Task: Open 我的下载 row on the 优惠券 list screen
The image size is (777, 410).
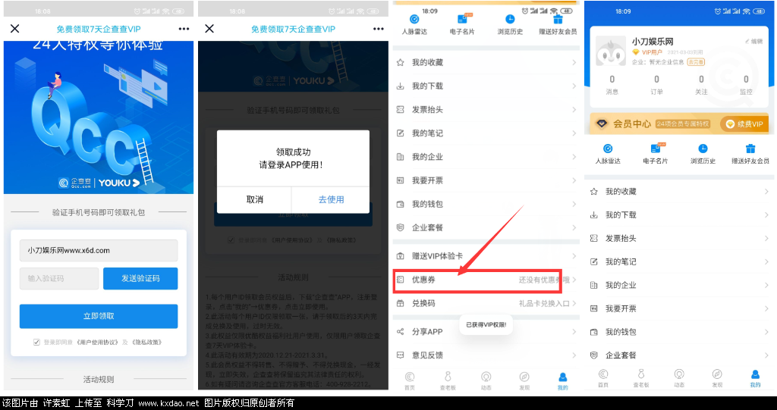Action: [x=486, y=86]
